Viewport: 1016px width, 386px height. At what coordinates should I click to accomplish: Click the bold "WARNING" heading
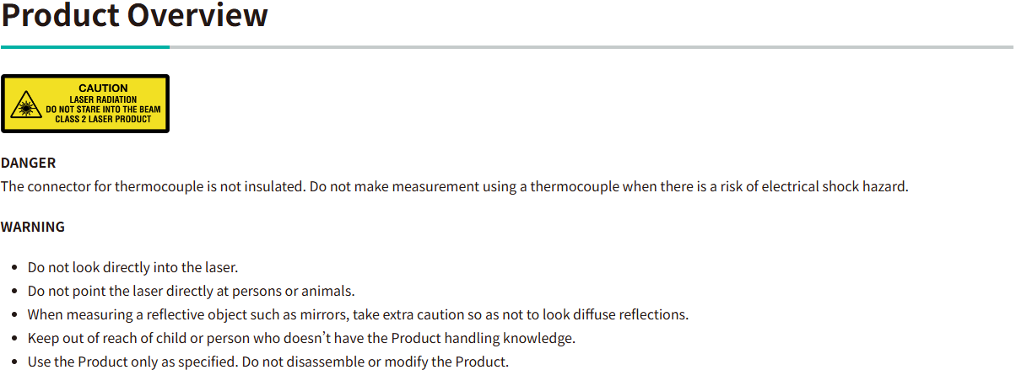pos(33,227)
